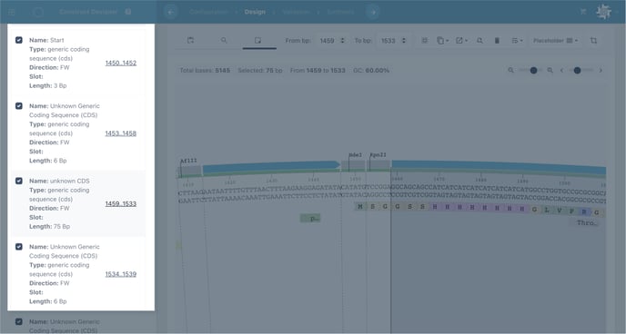Toggle checkbox for the 1534..1539 CDS entry
The width and height of the screenshot is (626, 334).
point(19,247)
